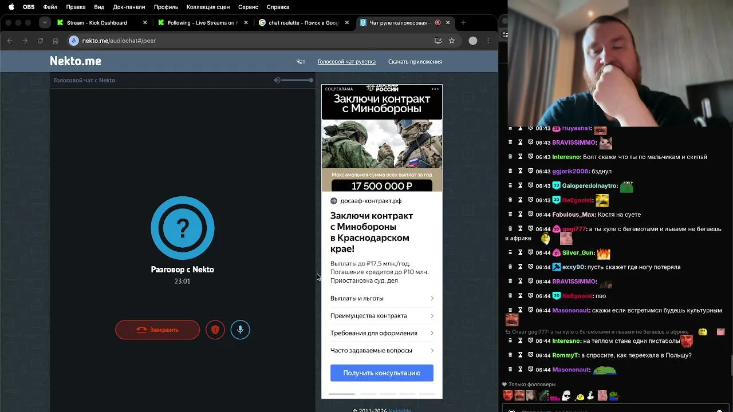
Task: Expand "Требования для оформления" section
Action: click(382, 333)
